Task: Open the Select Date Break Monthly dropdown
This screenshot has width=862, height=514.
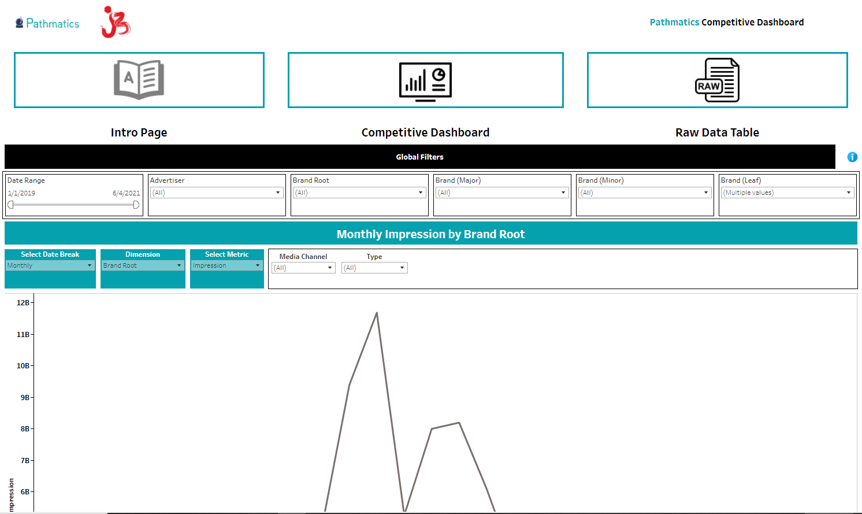Action: coord(50,265)
